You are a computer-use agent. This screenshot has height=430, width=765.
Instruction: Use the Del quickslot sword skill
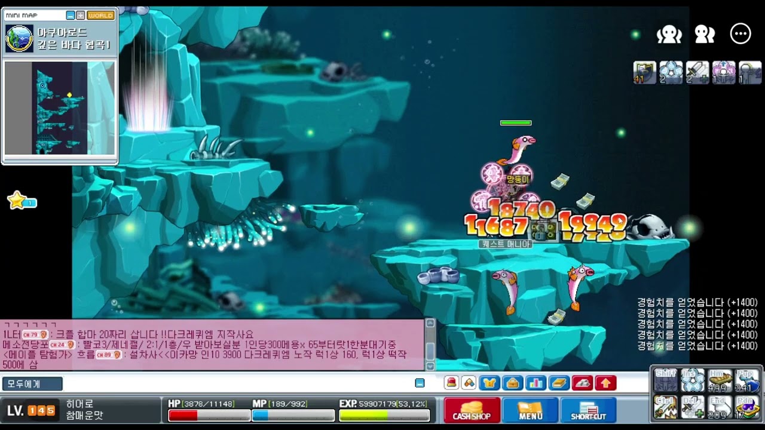pos(693,407)
